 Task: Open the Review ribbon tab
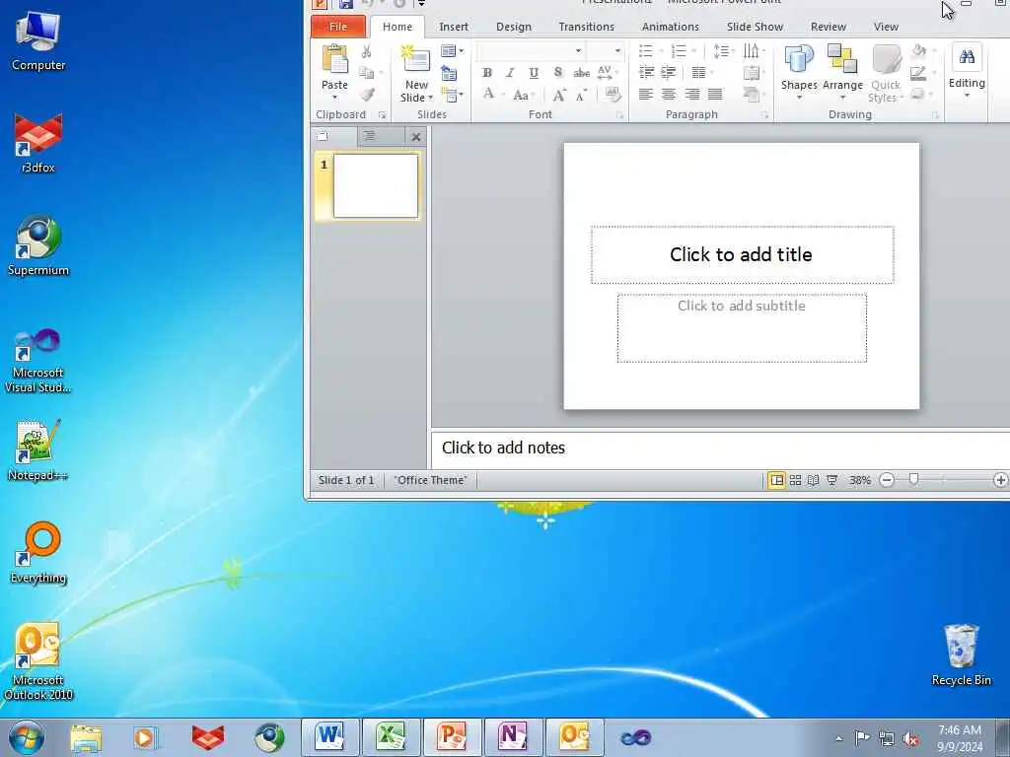828,27
